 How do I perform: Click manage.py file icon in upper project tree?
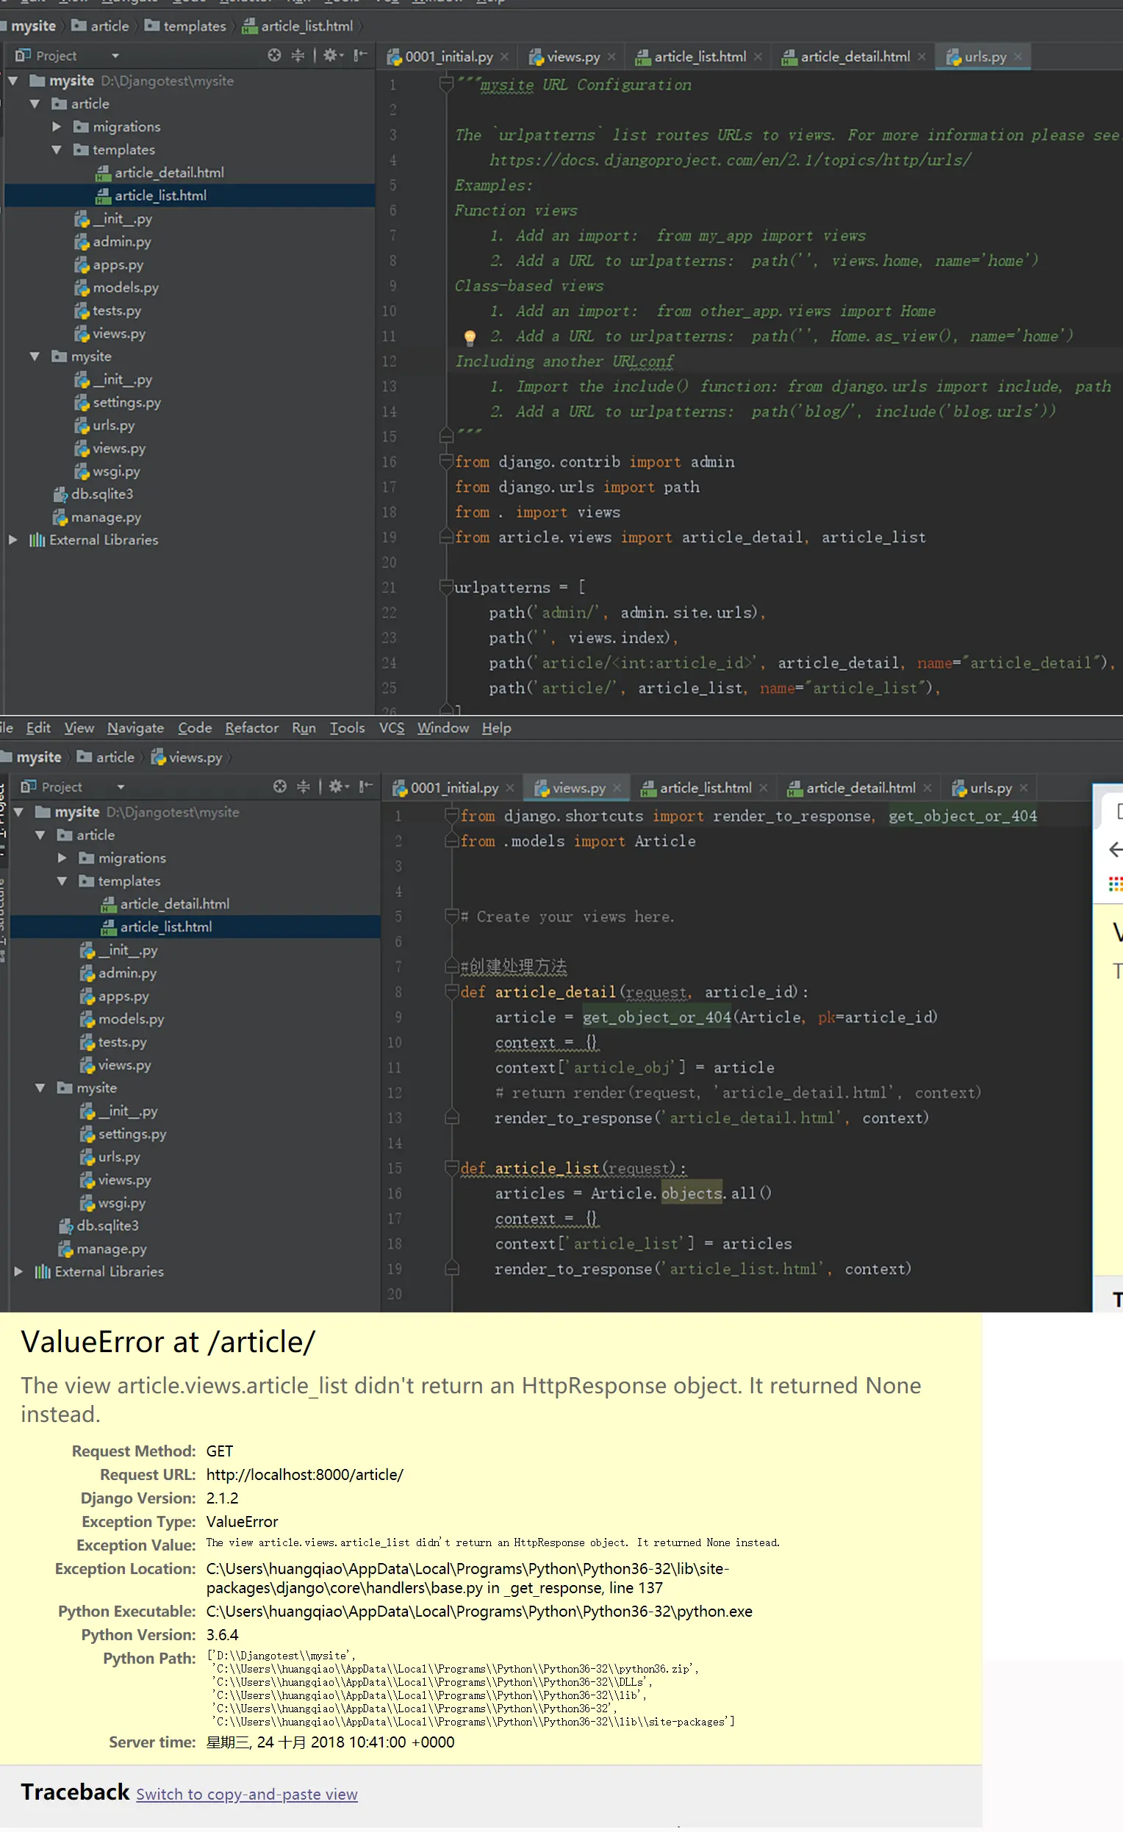coord(60,517)
